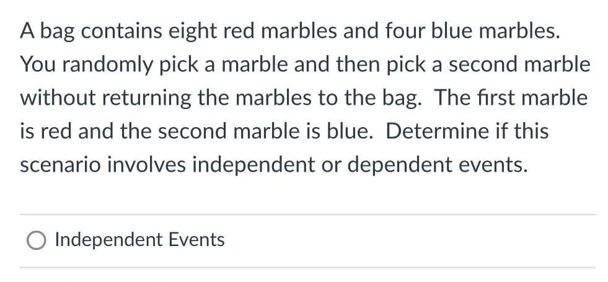This screenshot has width=608, height=282.
Task: Select the Independent Events radio button
Action: (x=36, y=240)
